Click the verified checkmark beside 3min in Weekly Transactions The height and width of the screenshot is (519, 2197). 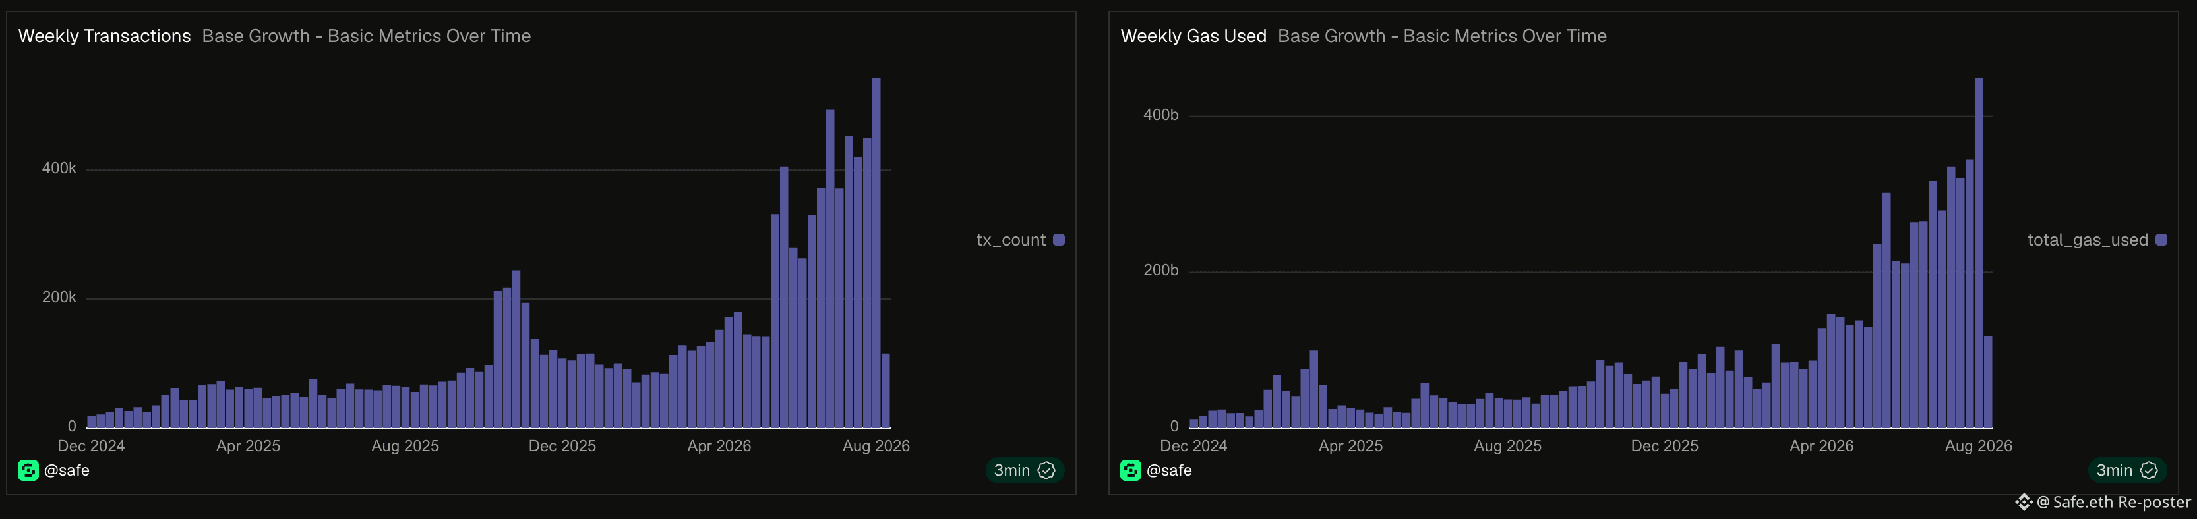point(1046,470)
